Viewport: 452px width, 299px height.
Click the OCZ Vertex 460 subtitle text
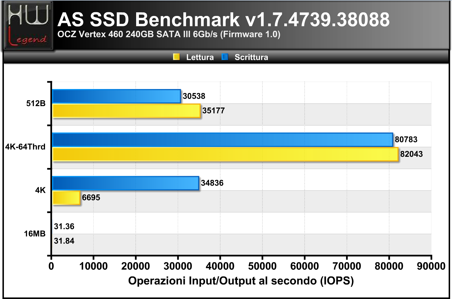pos(169,34)
